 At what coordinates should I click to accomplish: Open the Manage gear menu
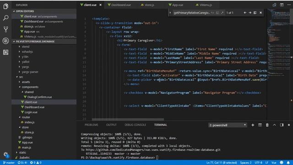(5, 154)
